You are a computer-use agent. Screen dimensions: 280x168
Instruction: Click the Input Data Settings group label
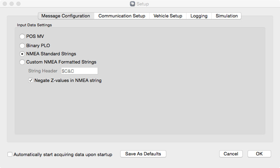click(34, 25)
